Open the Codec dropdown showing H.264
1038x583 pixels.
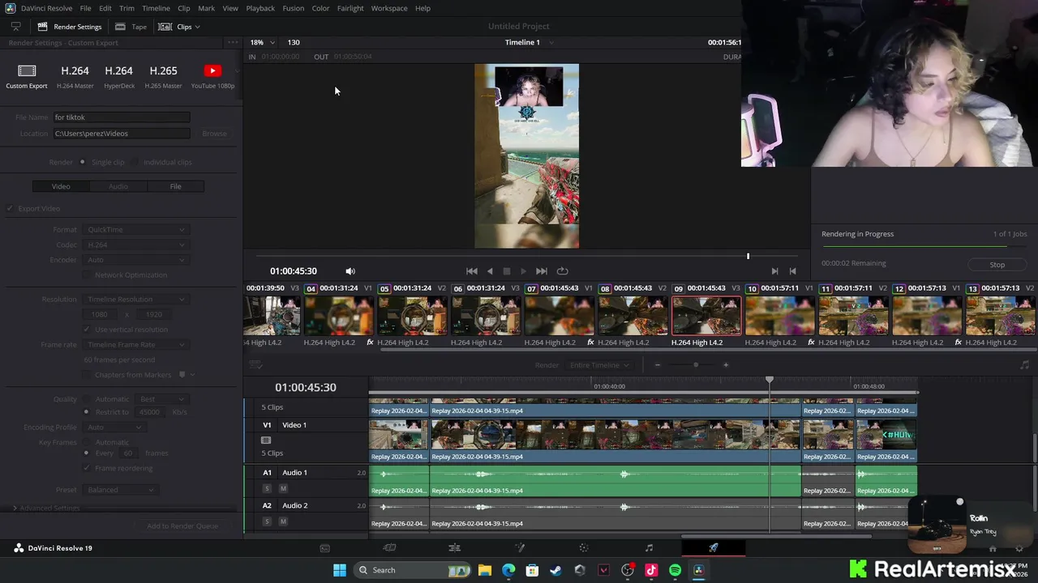click(x=135, y=245)
